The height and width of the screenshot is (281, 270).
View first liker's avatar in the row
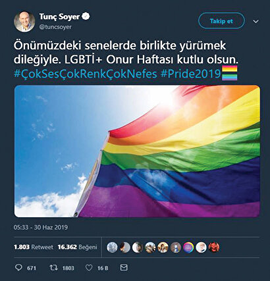point(112,247)
